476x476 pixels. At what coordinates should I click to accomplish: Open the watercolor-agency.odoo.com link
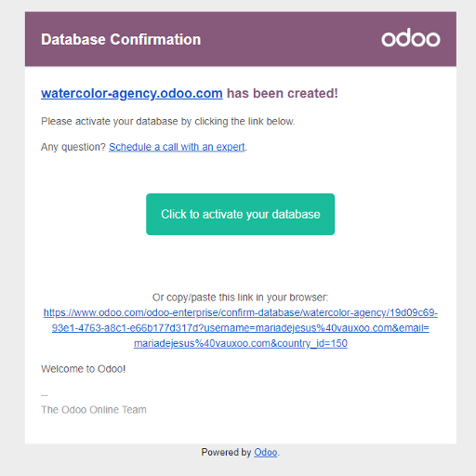132,93
